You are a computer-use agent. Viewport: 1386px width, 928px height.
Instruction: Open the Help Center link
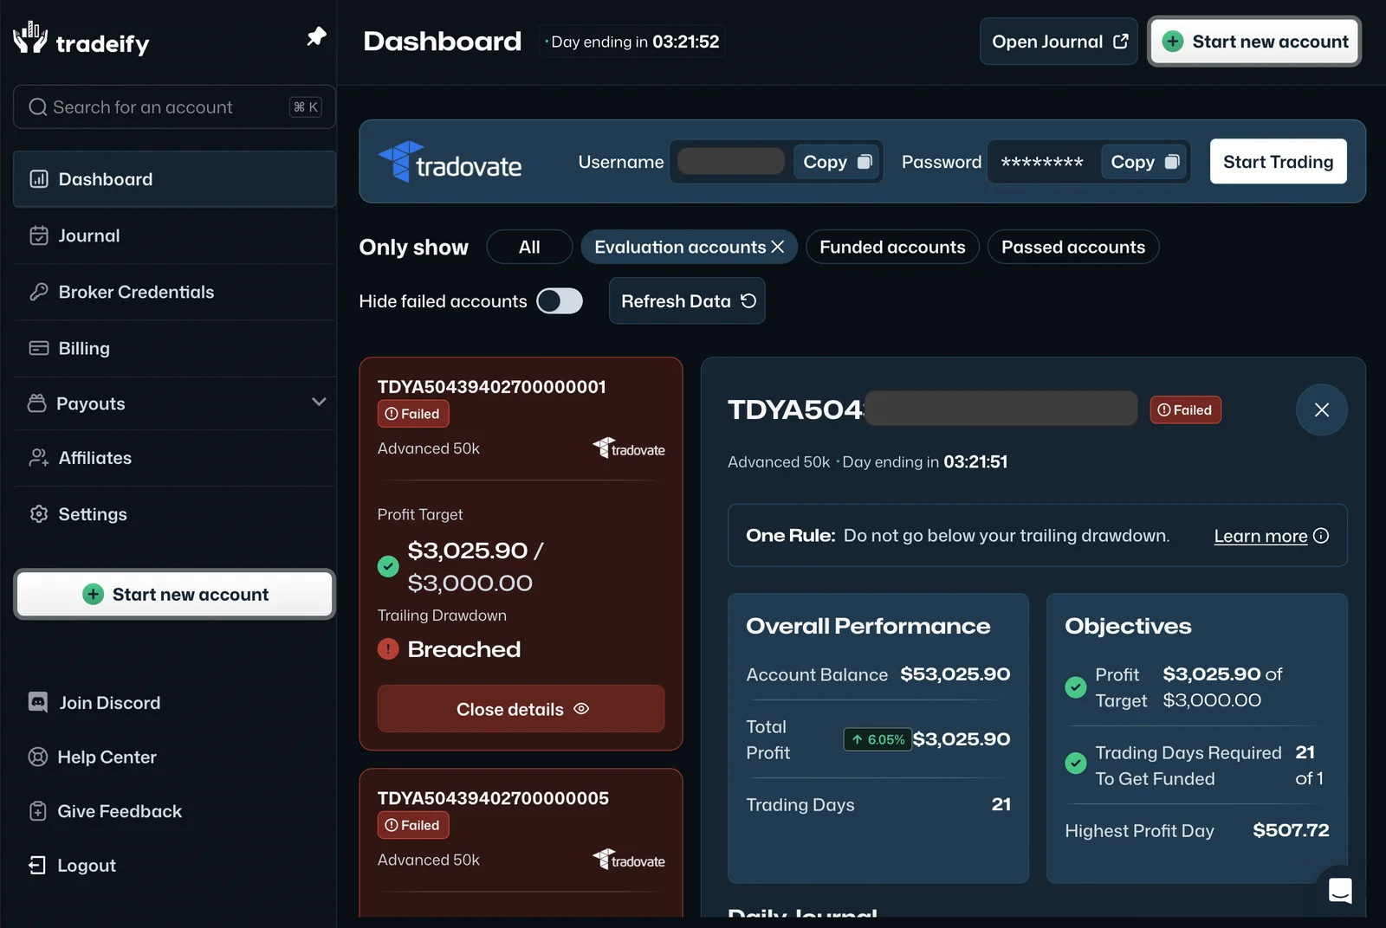coord(107,757)
